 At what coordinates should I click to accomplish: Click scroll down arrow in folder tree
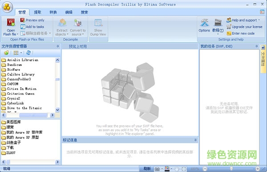click(x=57, y=110)
